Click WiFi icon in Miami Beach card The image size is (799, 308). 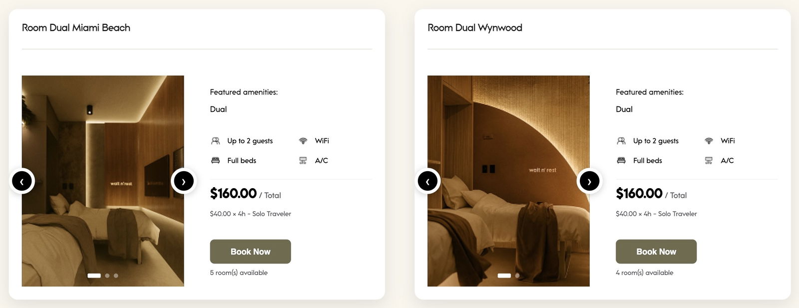point(303,141)
